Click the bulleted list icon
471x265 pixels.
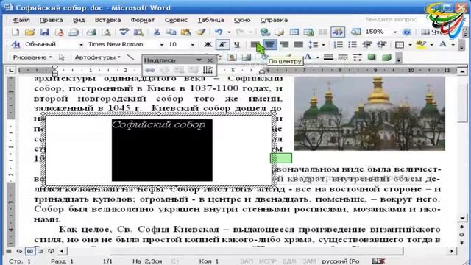[x=353, y=45]
